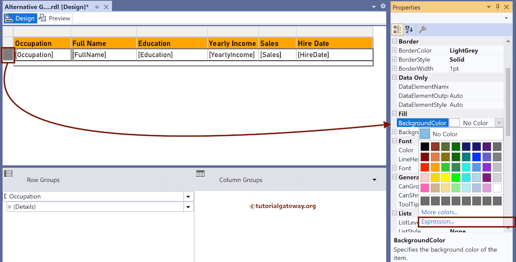The height and width of the screenshot is (262, 516).
Task: Collapse the Font category
Action: [395, 141]
